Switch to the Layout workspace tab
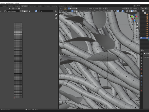 pyautogui.click(x=4, y=6)
